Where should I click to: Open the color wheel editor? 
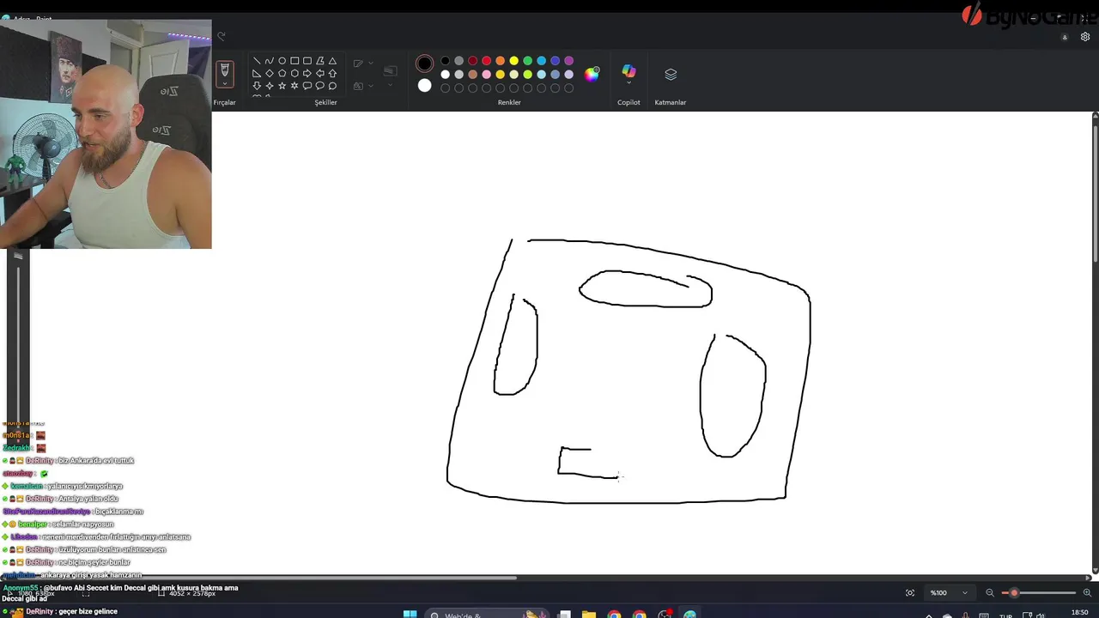click(x=592, y=74)
